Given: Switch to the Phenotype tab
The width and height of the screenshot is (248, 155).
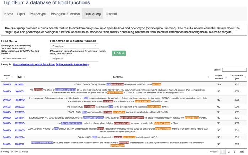Looking at the screenshot, I should (x=38, y=14).
